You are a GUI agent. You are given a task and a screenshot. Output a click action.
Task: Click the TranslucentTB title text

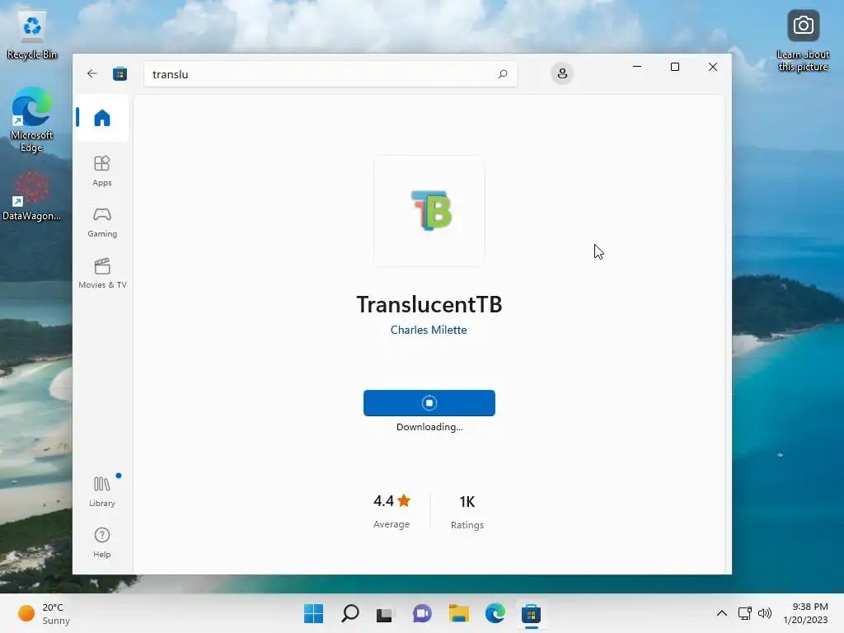pyautogui.click(x=429, y=304)
